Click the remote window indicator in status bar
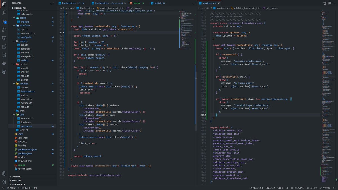Image resolution: width=338 pixels, height=190 pixels. click(3, 188)
